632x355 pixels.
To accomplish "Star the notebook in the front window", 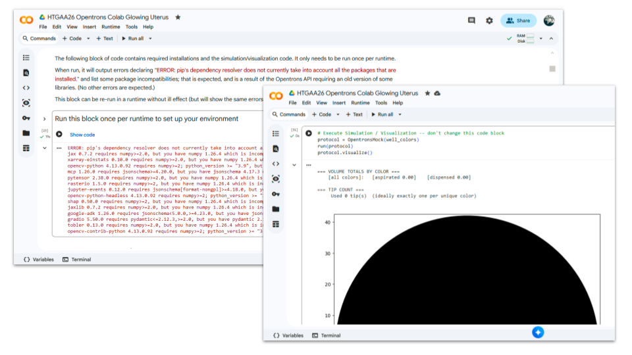I will [427, 93].
